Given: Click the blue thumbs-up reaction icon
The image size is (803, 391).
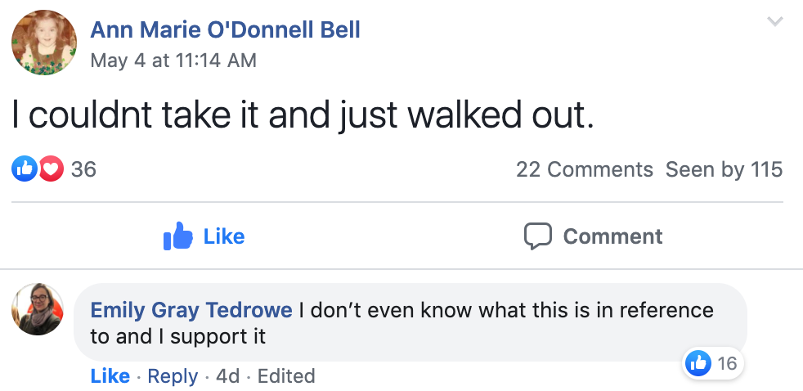Looking at the screenshot, I should [x=25, y=169].
